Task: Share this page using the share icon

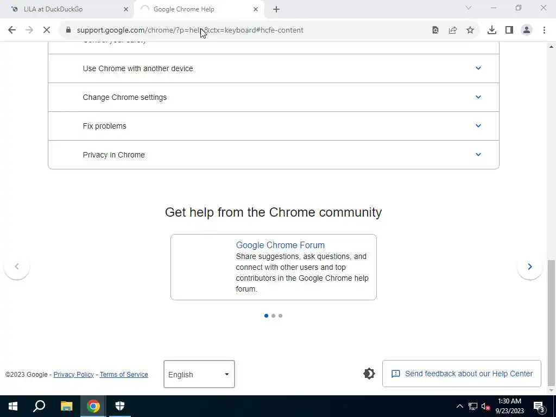Action: [453, 30]
